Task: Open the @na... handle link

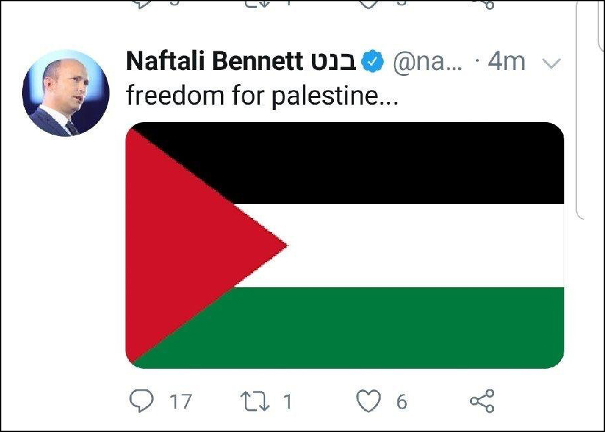Action: click(427, 61)
